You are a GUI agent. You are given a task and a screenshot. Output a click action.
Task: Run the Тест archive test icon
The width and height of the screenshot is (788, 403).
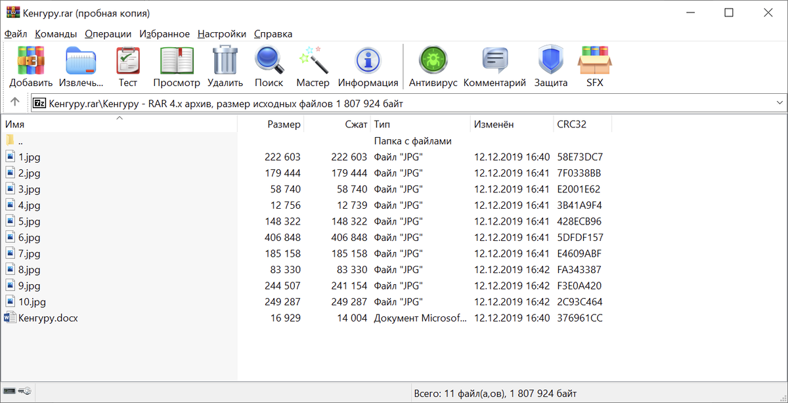(128, 61)
